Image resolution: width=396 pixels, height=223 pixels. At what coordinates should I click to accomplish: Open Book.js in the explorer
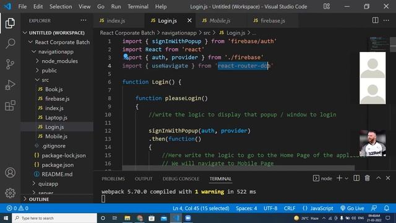tap(57, 89)
